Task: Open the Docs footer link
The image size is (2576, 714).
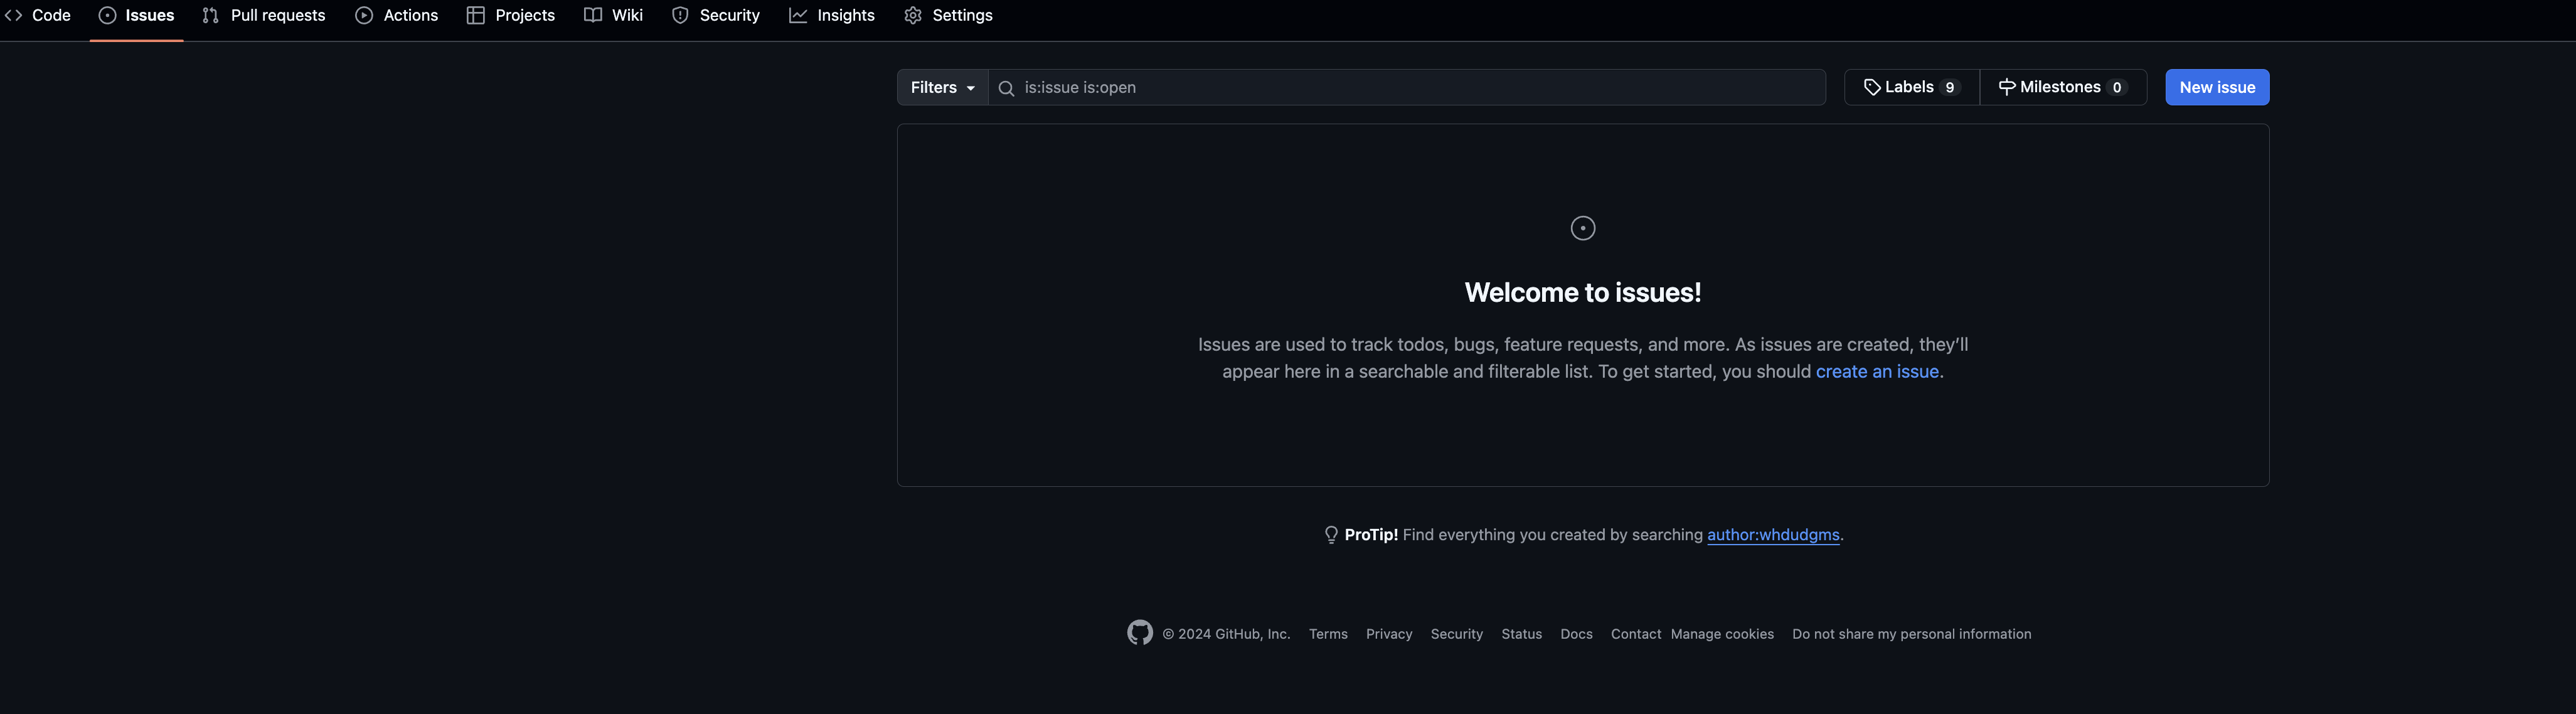Action: click(1576, 634)
